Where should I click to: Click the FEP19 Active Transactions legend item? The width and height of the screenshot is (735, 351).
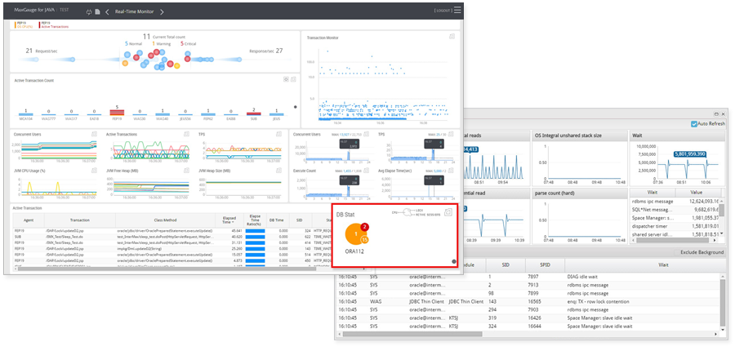55,26
